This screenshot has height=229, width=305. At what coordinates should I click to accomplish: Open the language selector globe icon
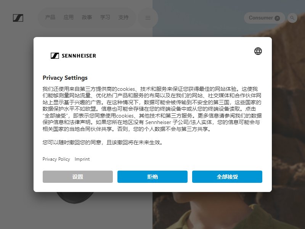click(258, 51)
